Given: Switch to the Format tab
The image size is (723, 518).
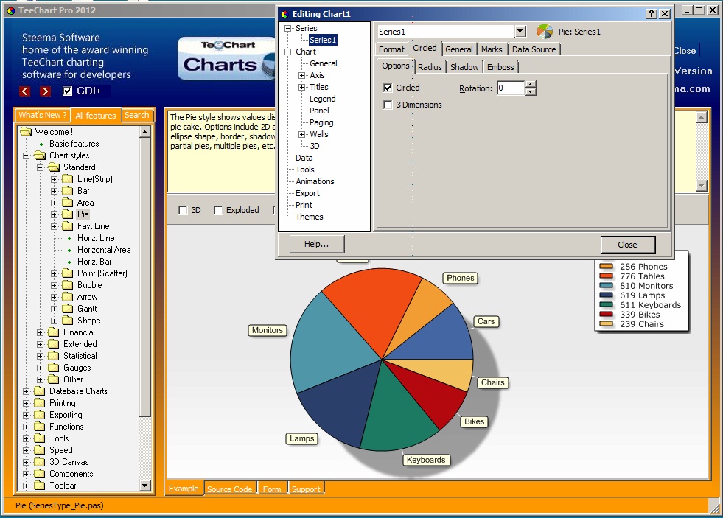Looking at the screenshot, I should point(391,49).
